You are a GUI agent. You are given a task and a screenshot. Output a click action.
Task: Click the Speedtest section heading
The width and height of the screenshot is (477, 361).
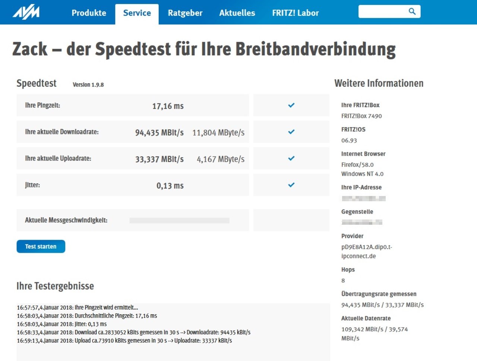[x=37, y=83]
